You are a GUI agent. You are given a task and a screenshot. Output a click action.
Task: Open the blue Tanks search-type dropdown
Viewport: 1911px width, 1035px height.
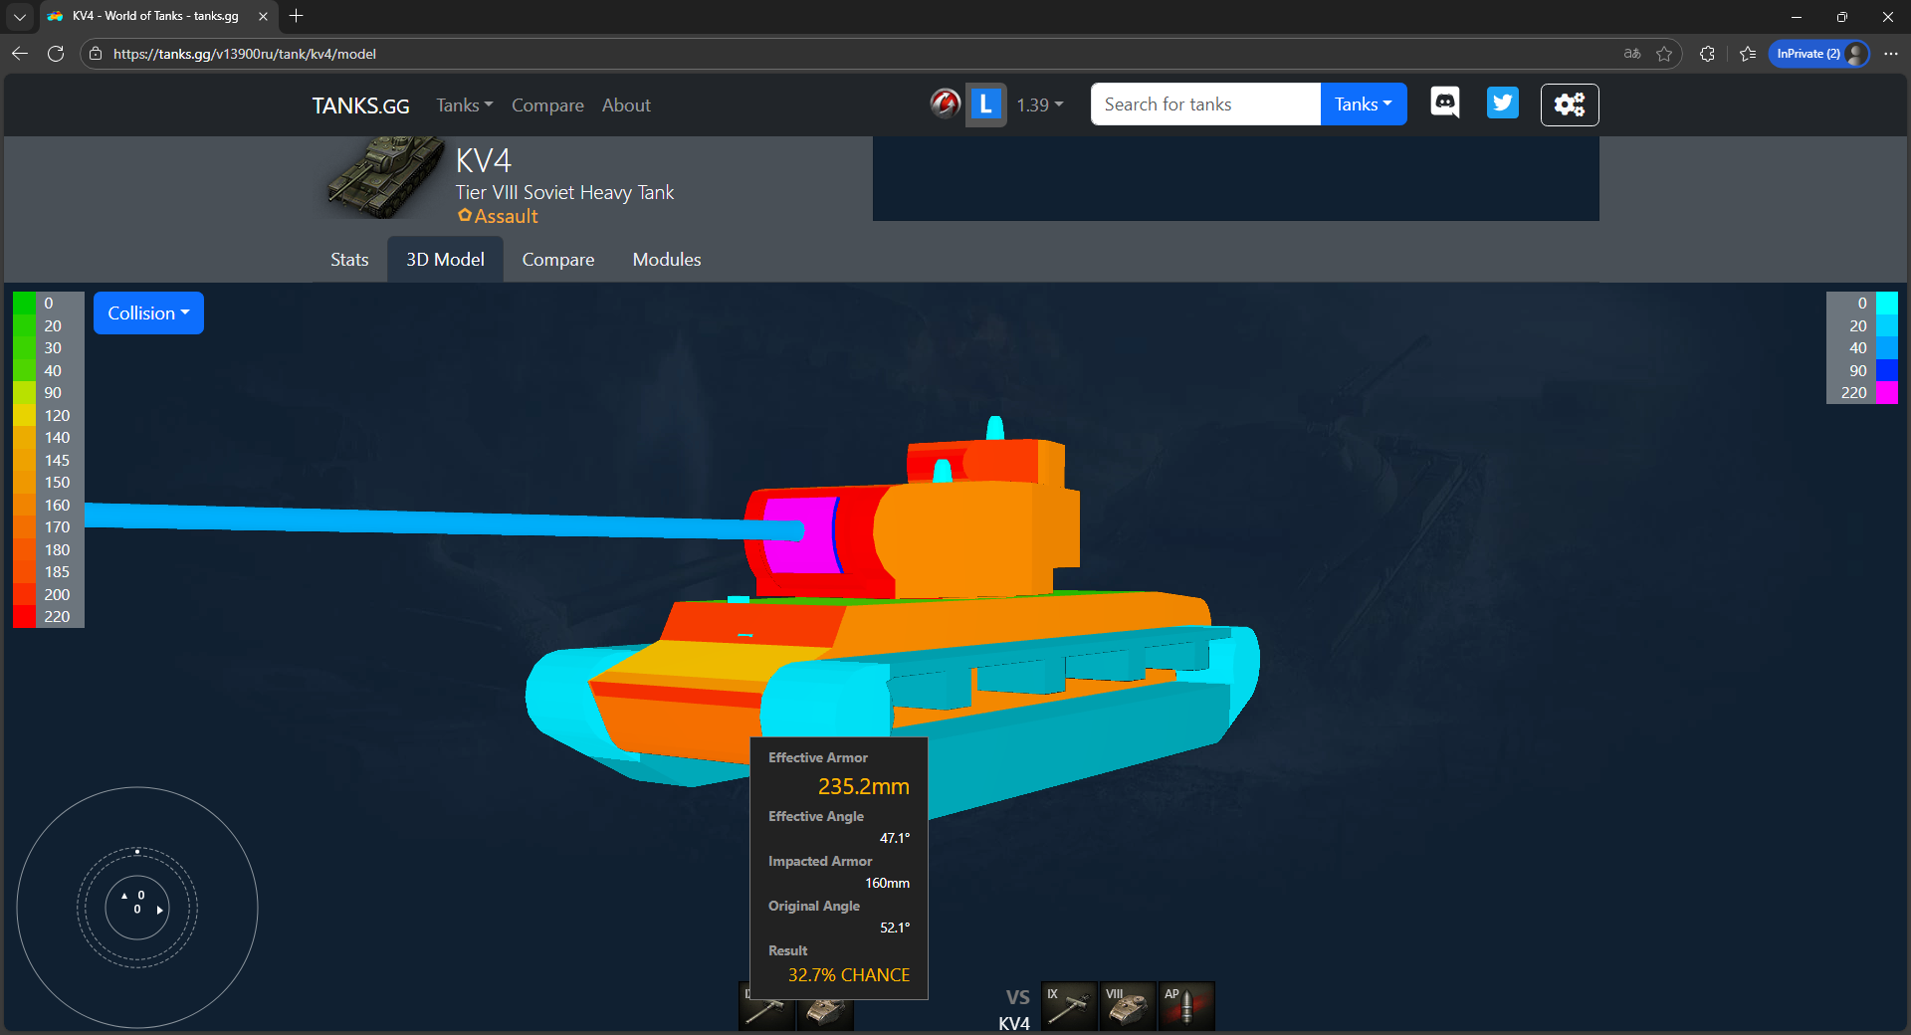(1364, 104)
